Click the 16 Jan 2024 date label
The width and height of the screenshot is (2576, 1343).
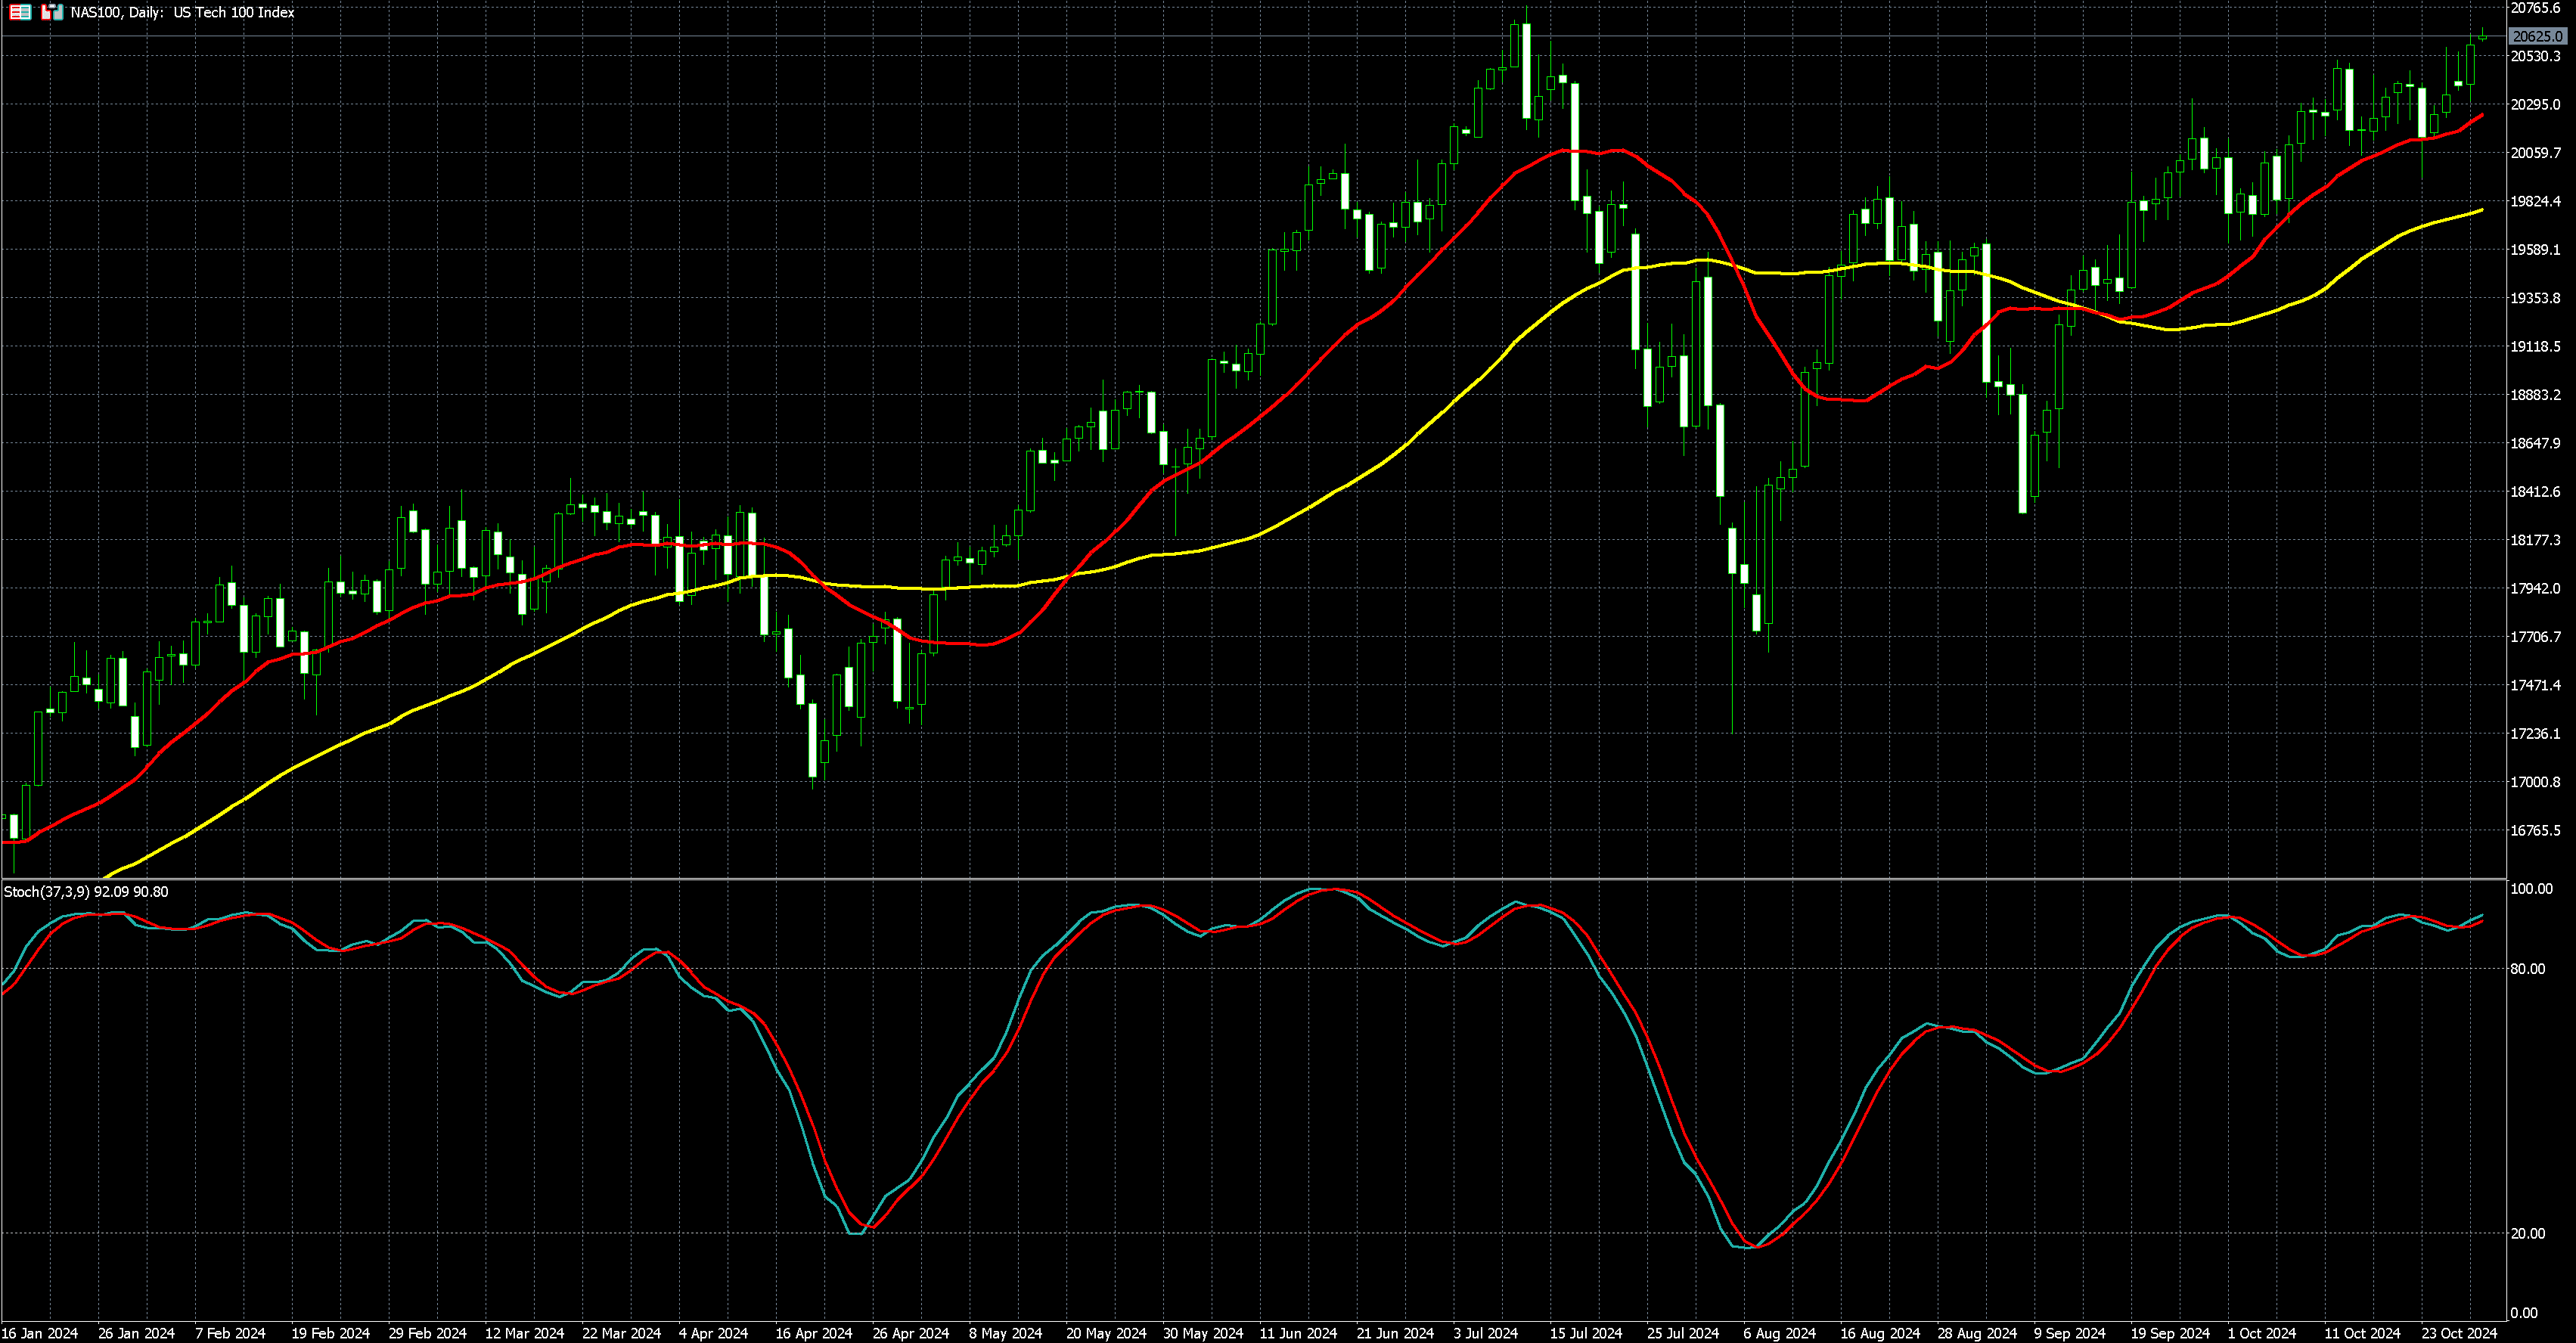point(40,1333)
